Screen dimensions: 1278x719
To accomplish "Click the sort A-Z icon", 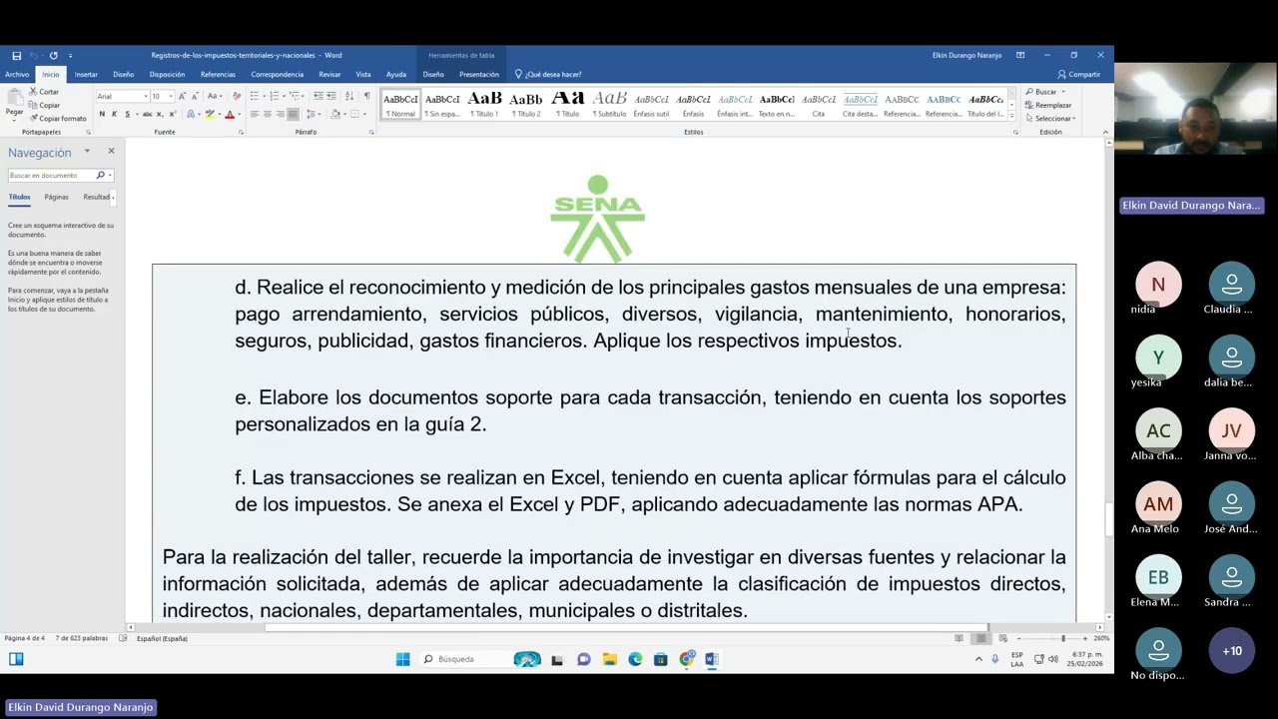I will coord(349,96).
